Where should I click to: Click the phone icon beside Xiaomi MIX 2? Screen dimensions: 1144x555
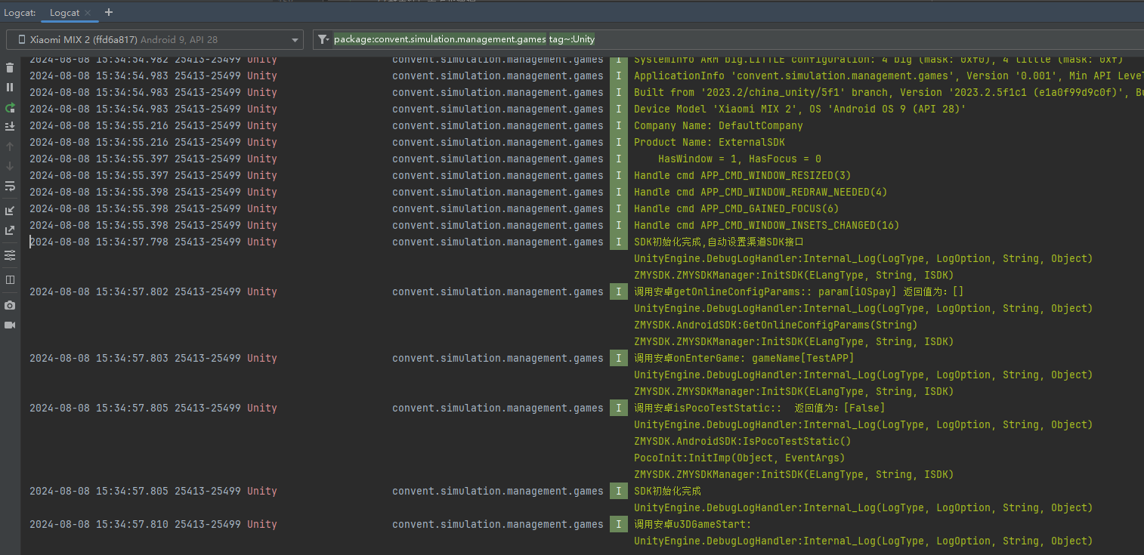coord(22,39)
